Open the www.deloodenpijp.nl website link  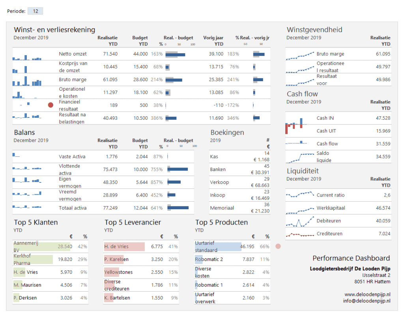367,294
